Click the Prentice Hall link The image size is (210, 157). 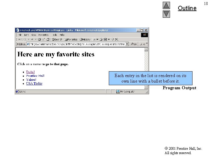click(35, 76)
